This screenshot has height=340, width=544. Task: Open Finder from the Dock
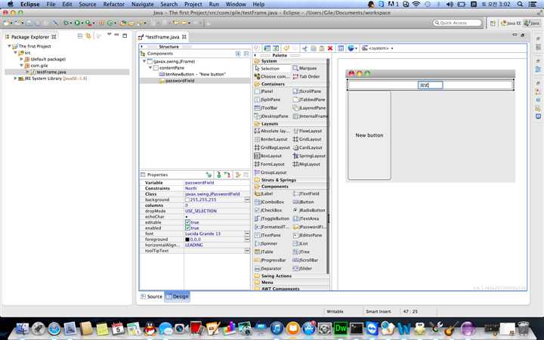coord(23,328)
